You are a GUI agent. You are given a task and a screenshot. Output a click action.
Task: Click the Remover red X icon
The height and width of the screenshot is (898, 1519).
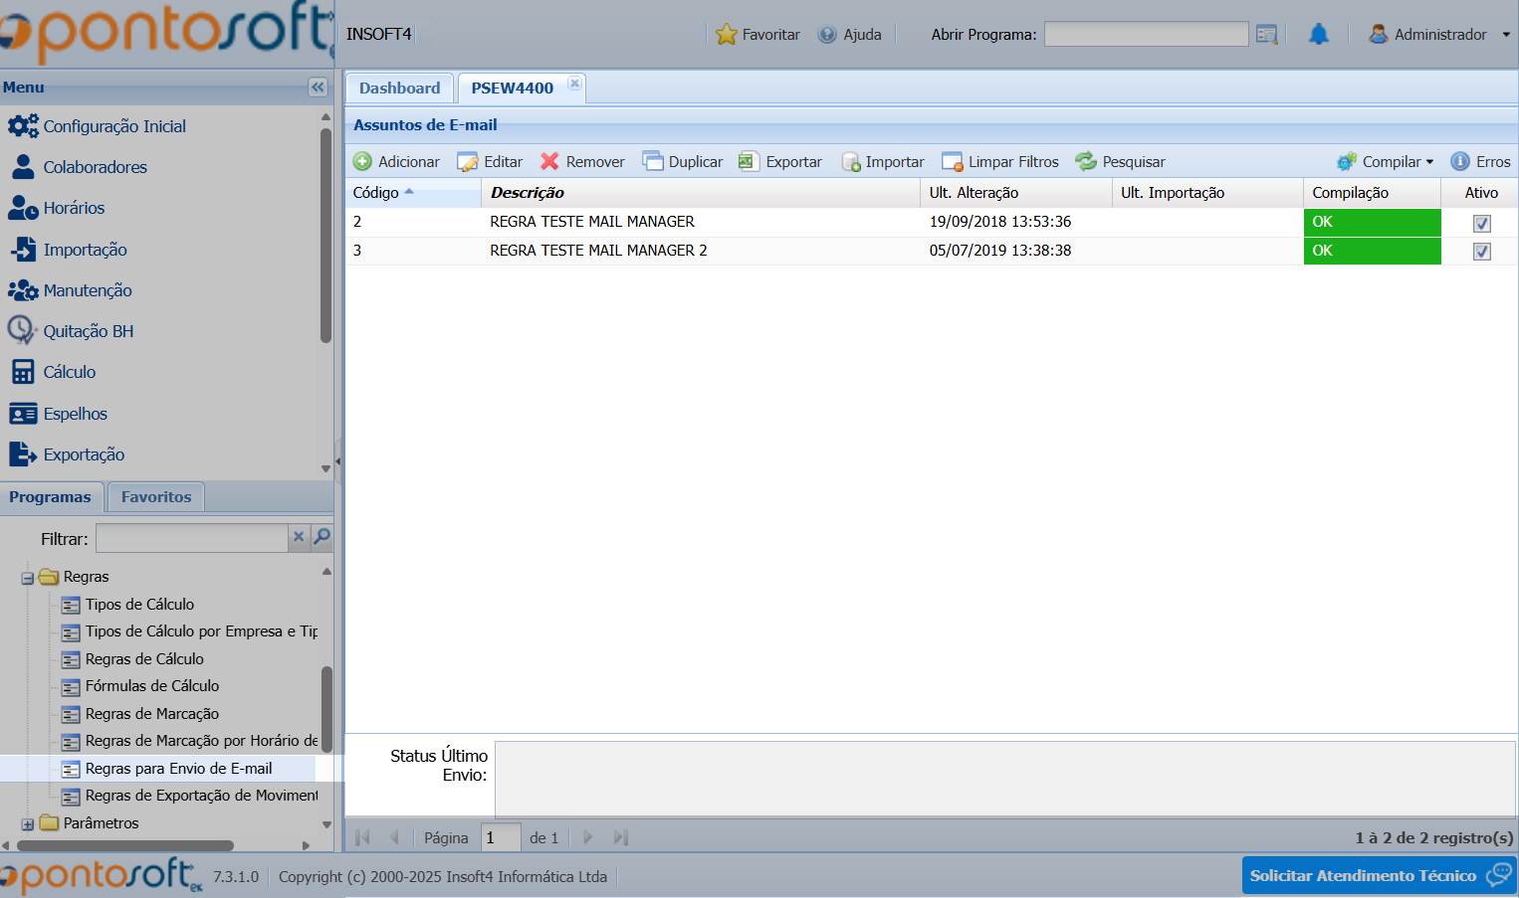(549, 162)
